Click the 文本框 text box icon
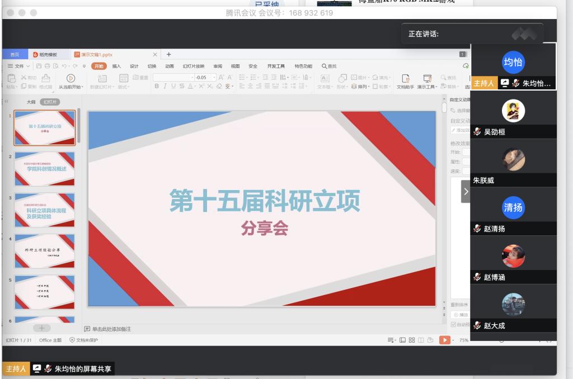Viewport: 573px width, 379px height. point(325,78)
